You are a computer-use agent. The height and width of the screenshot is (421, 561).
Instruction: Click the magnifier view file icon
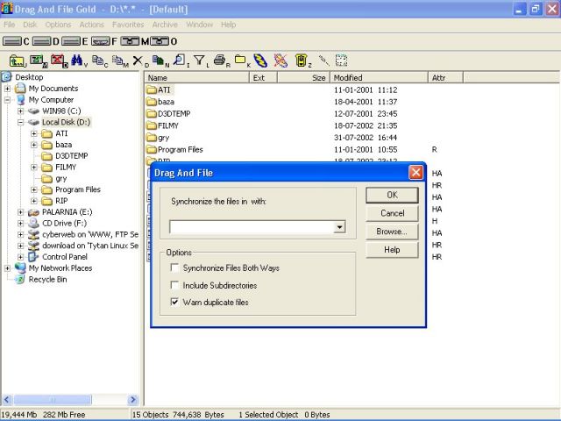click(180, 61)
